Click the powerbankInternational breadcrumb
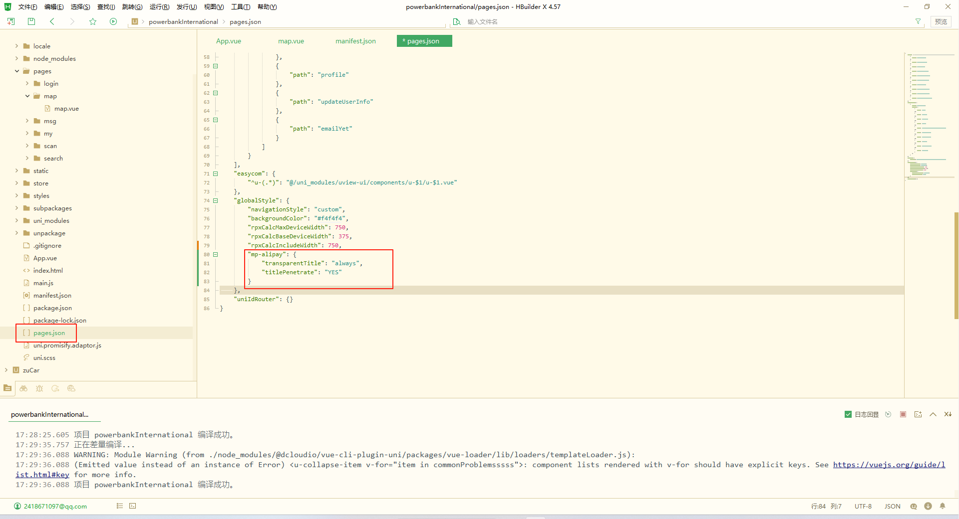This screenshot has height=519, width=959. [183, 21]
